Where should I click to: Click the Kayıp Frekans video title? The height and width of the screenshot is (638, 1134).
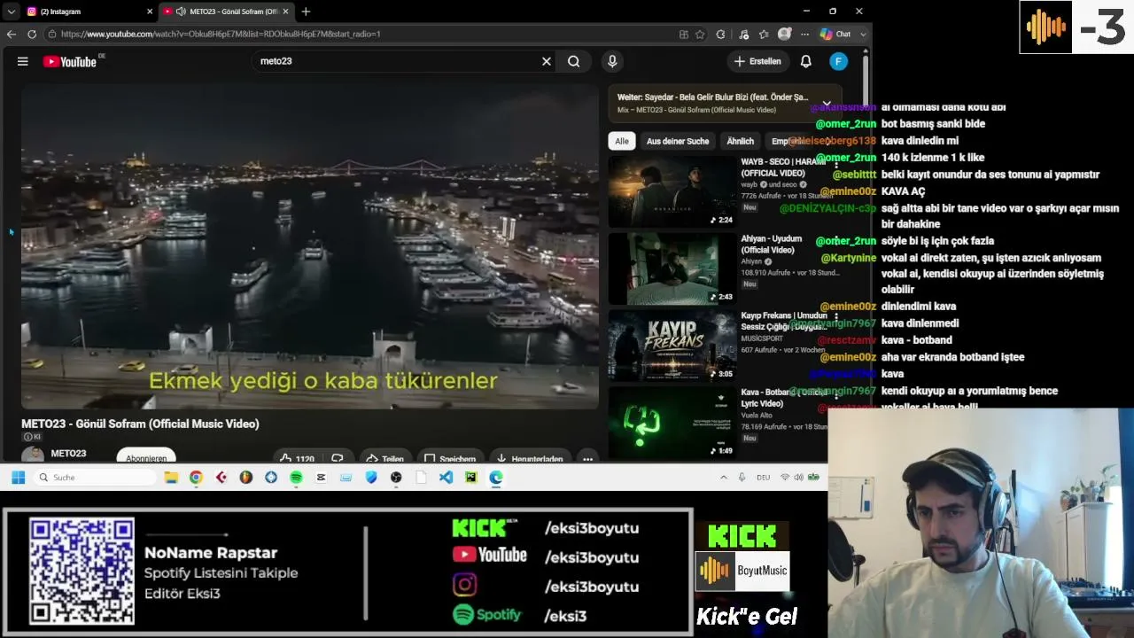784,321
